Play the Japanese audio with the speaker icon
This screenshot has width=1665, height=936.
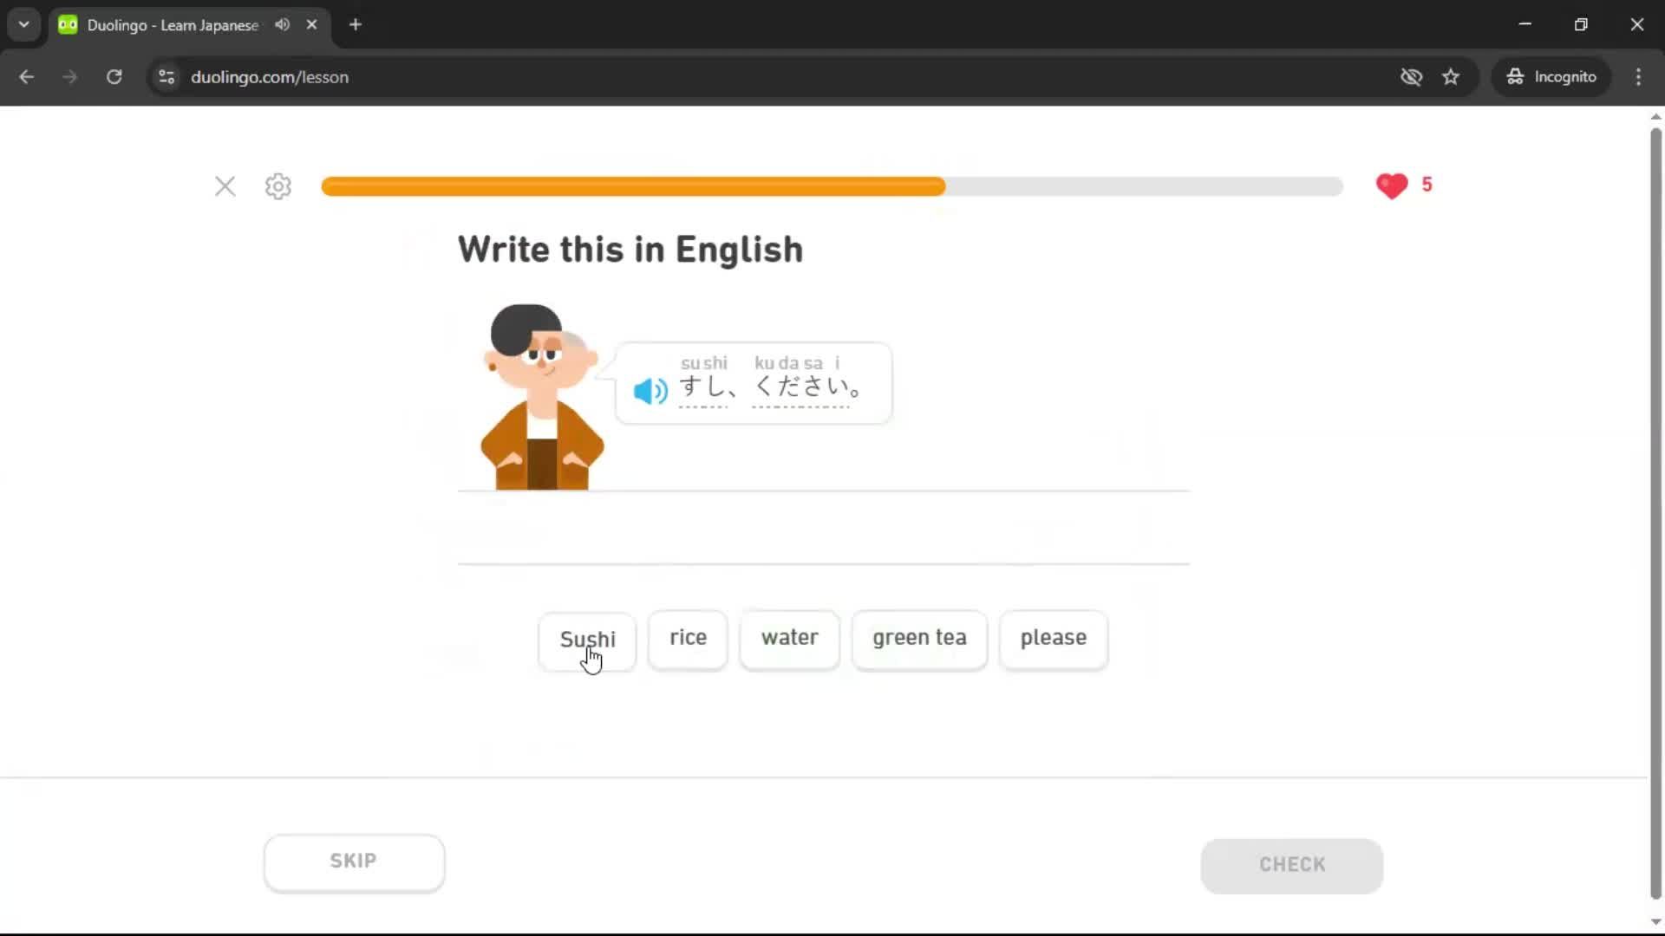point(649,391)
